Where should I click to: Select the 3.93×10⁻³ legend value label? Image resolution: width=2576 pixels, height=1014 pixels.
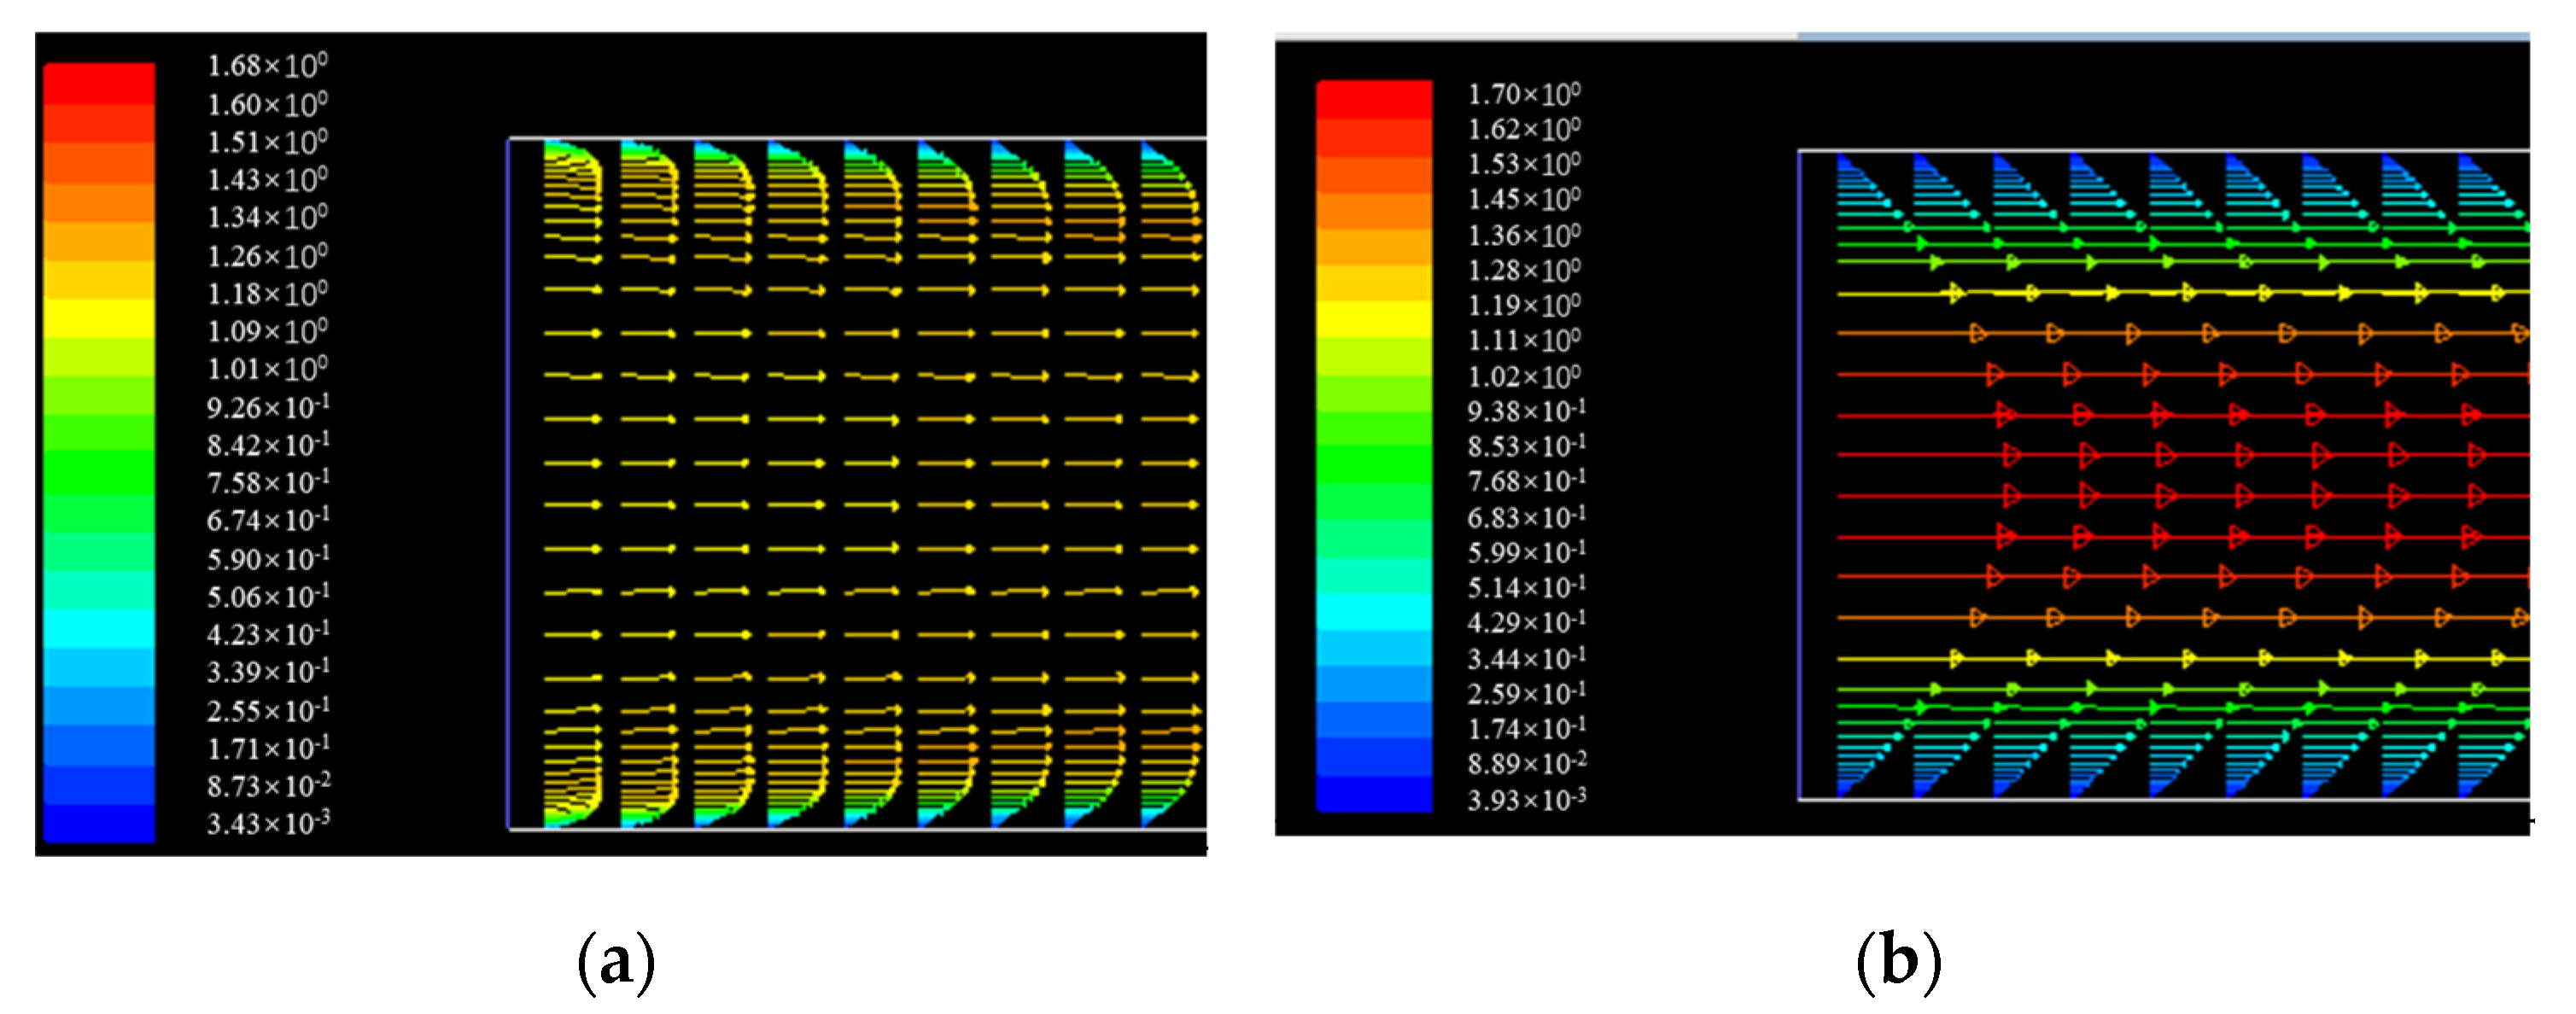click(1525, 800)
